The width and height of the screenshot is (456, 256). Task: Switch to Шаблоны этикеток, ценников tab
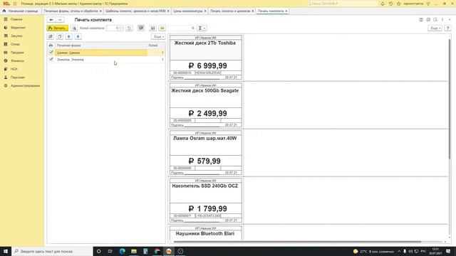135,11
